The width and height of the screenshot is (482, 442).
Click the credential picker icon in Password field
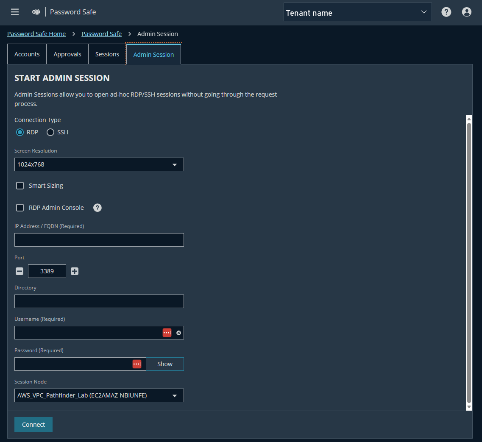137,364
